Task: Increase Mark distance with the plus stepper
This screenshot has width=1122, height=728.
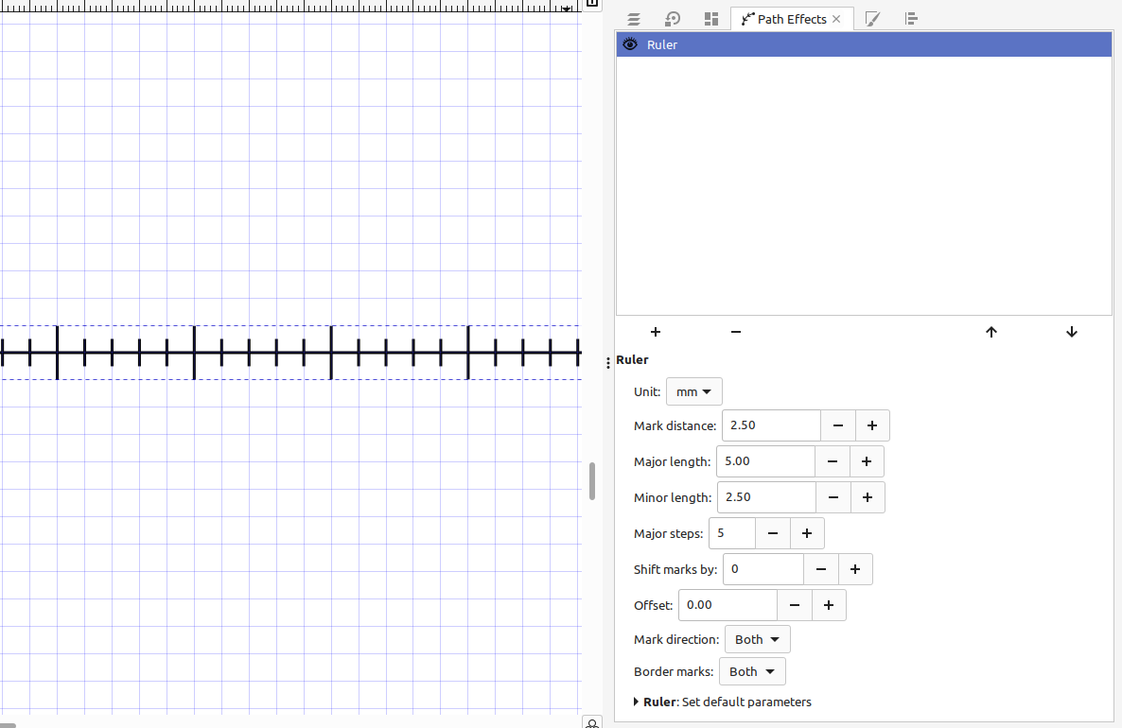Action: (x=871, y=425)
